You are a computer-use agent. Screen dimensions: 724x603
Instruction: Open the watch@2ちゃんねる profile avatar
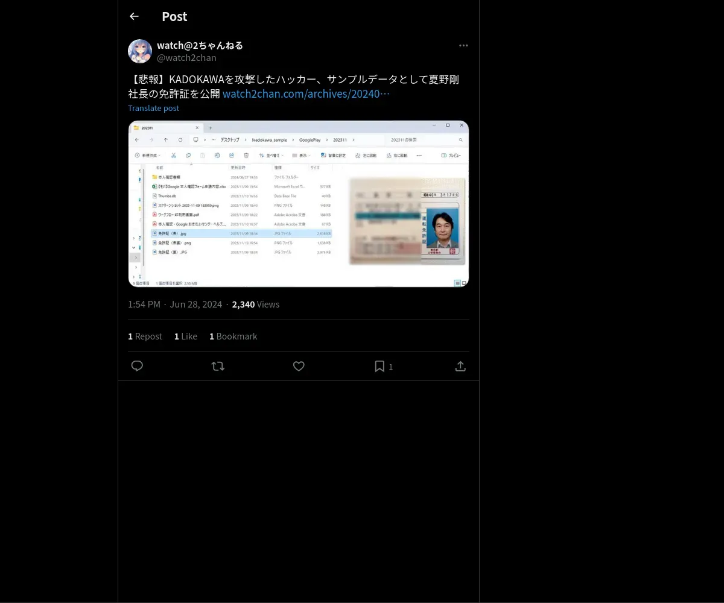tap(140, 51)
